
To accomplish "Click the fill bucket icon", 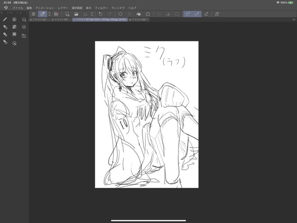I will click(138, 14).
